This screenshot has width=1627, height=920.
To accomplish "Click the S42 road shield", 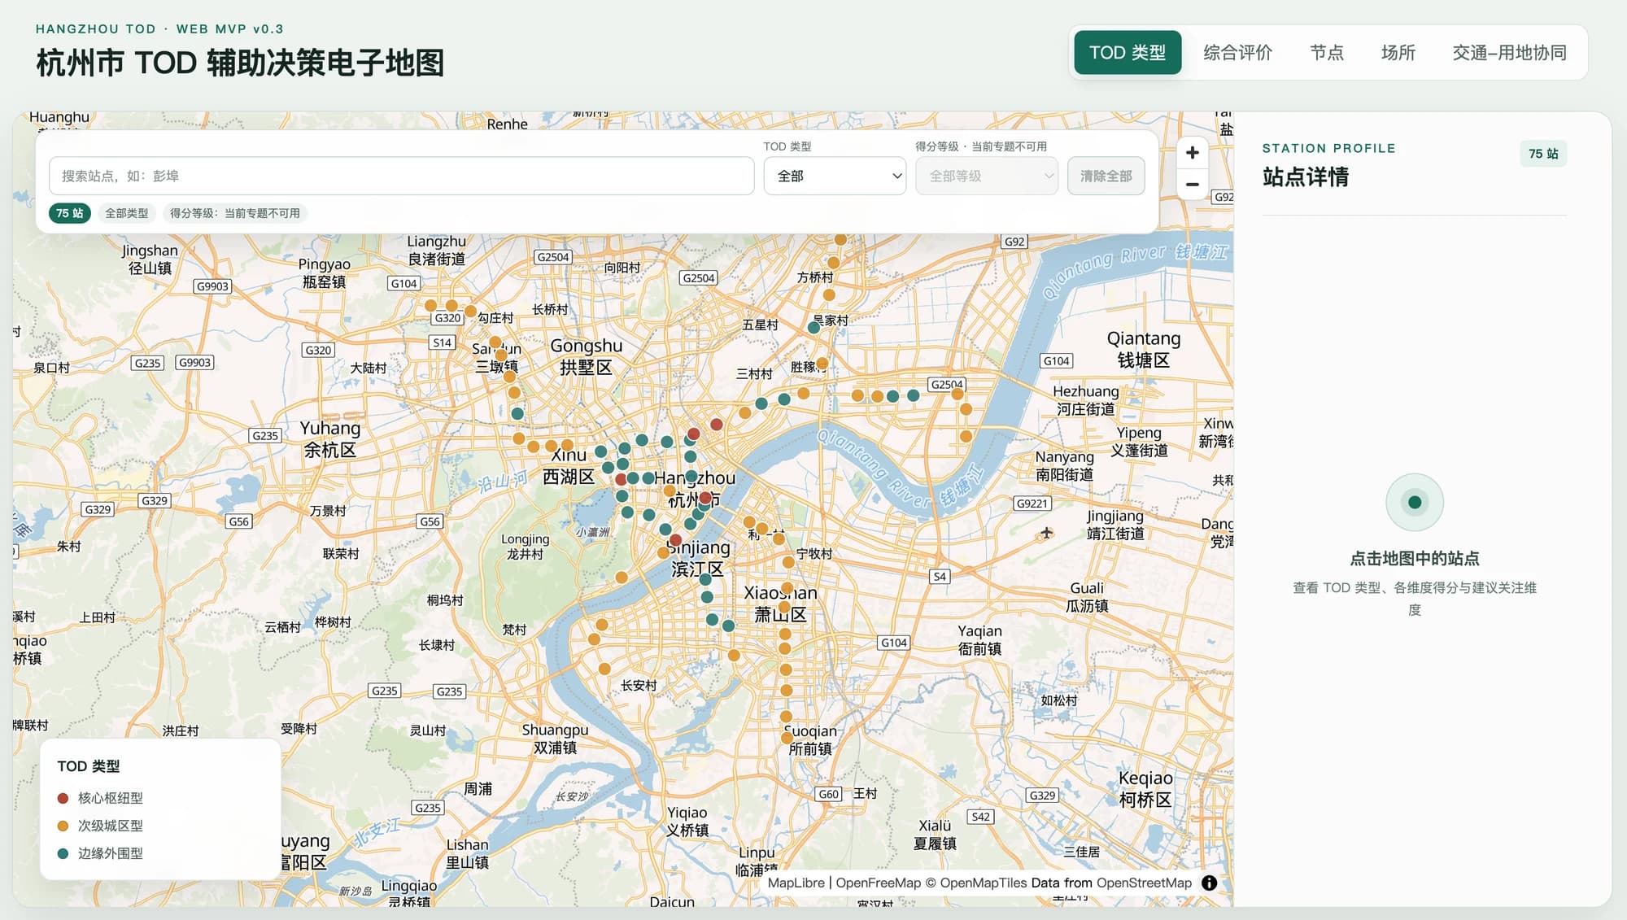I will point(981,817).
